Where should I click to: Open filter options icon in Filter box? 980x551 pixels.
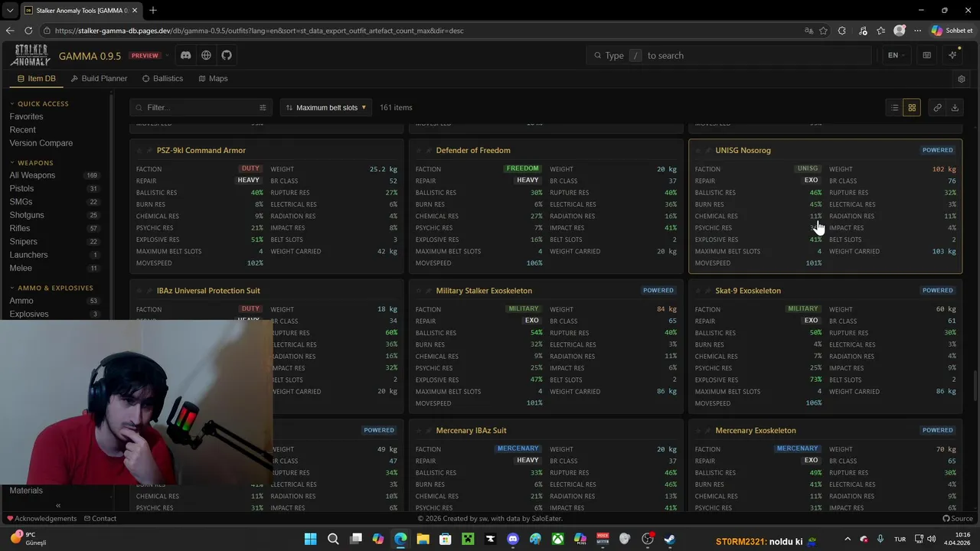click(x=263, y=108)
